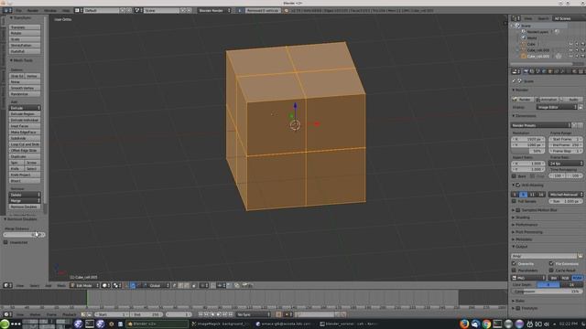Collapse the Mesh Tools panel
Screen dimensions: 586x329
(x=21, y=60)
